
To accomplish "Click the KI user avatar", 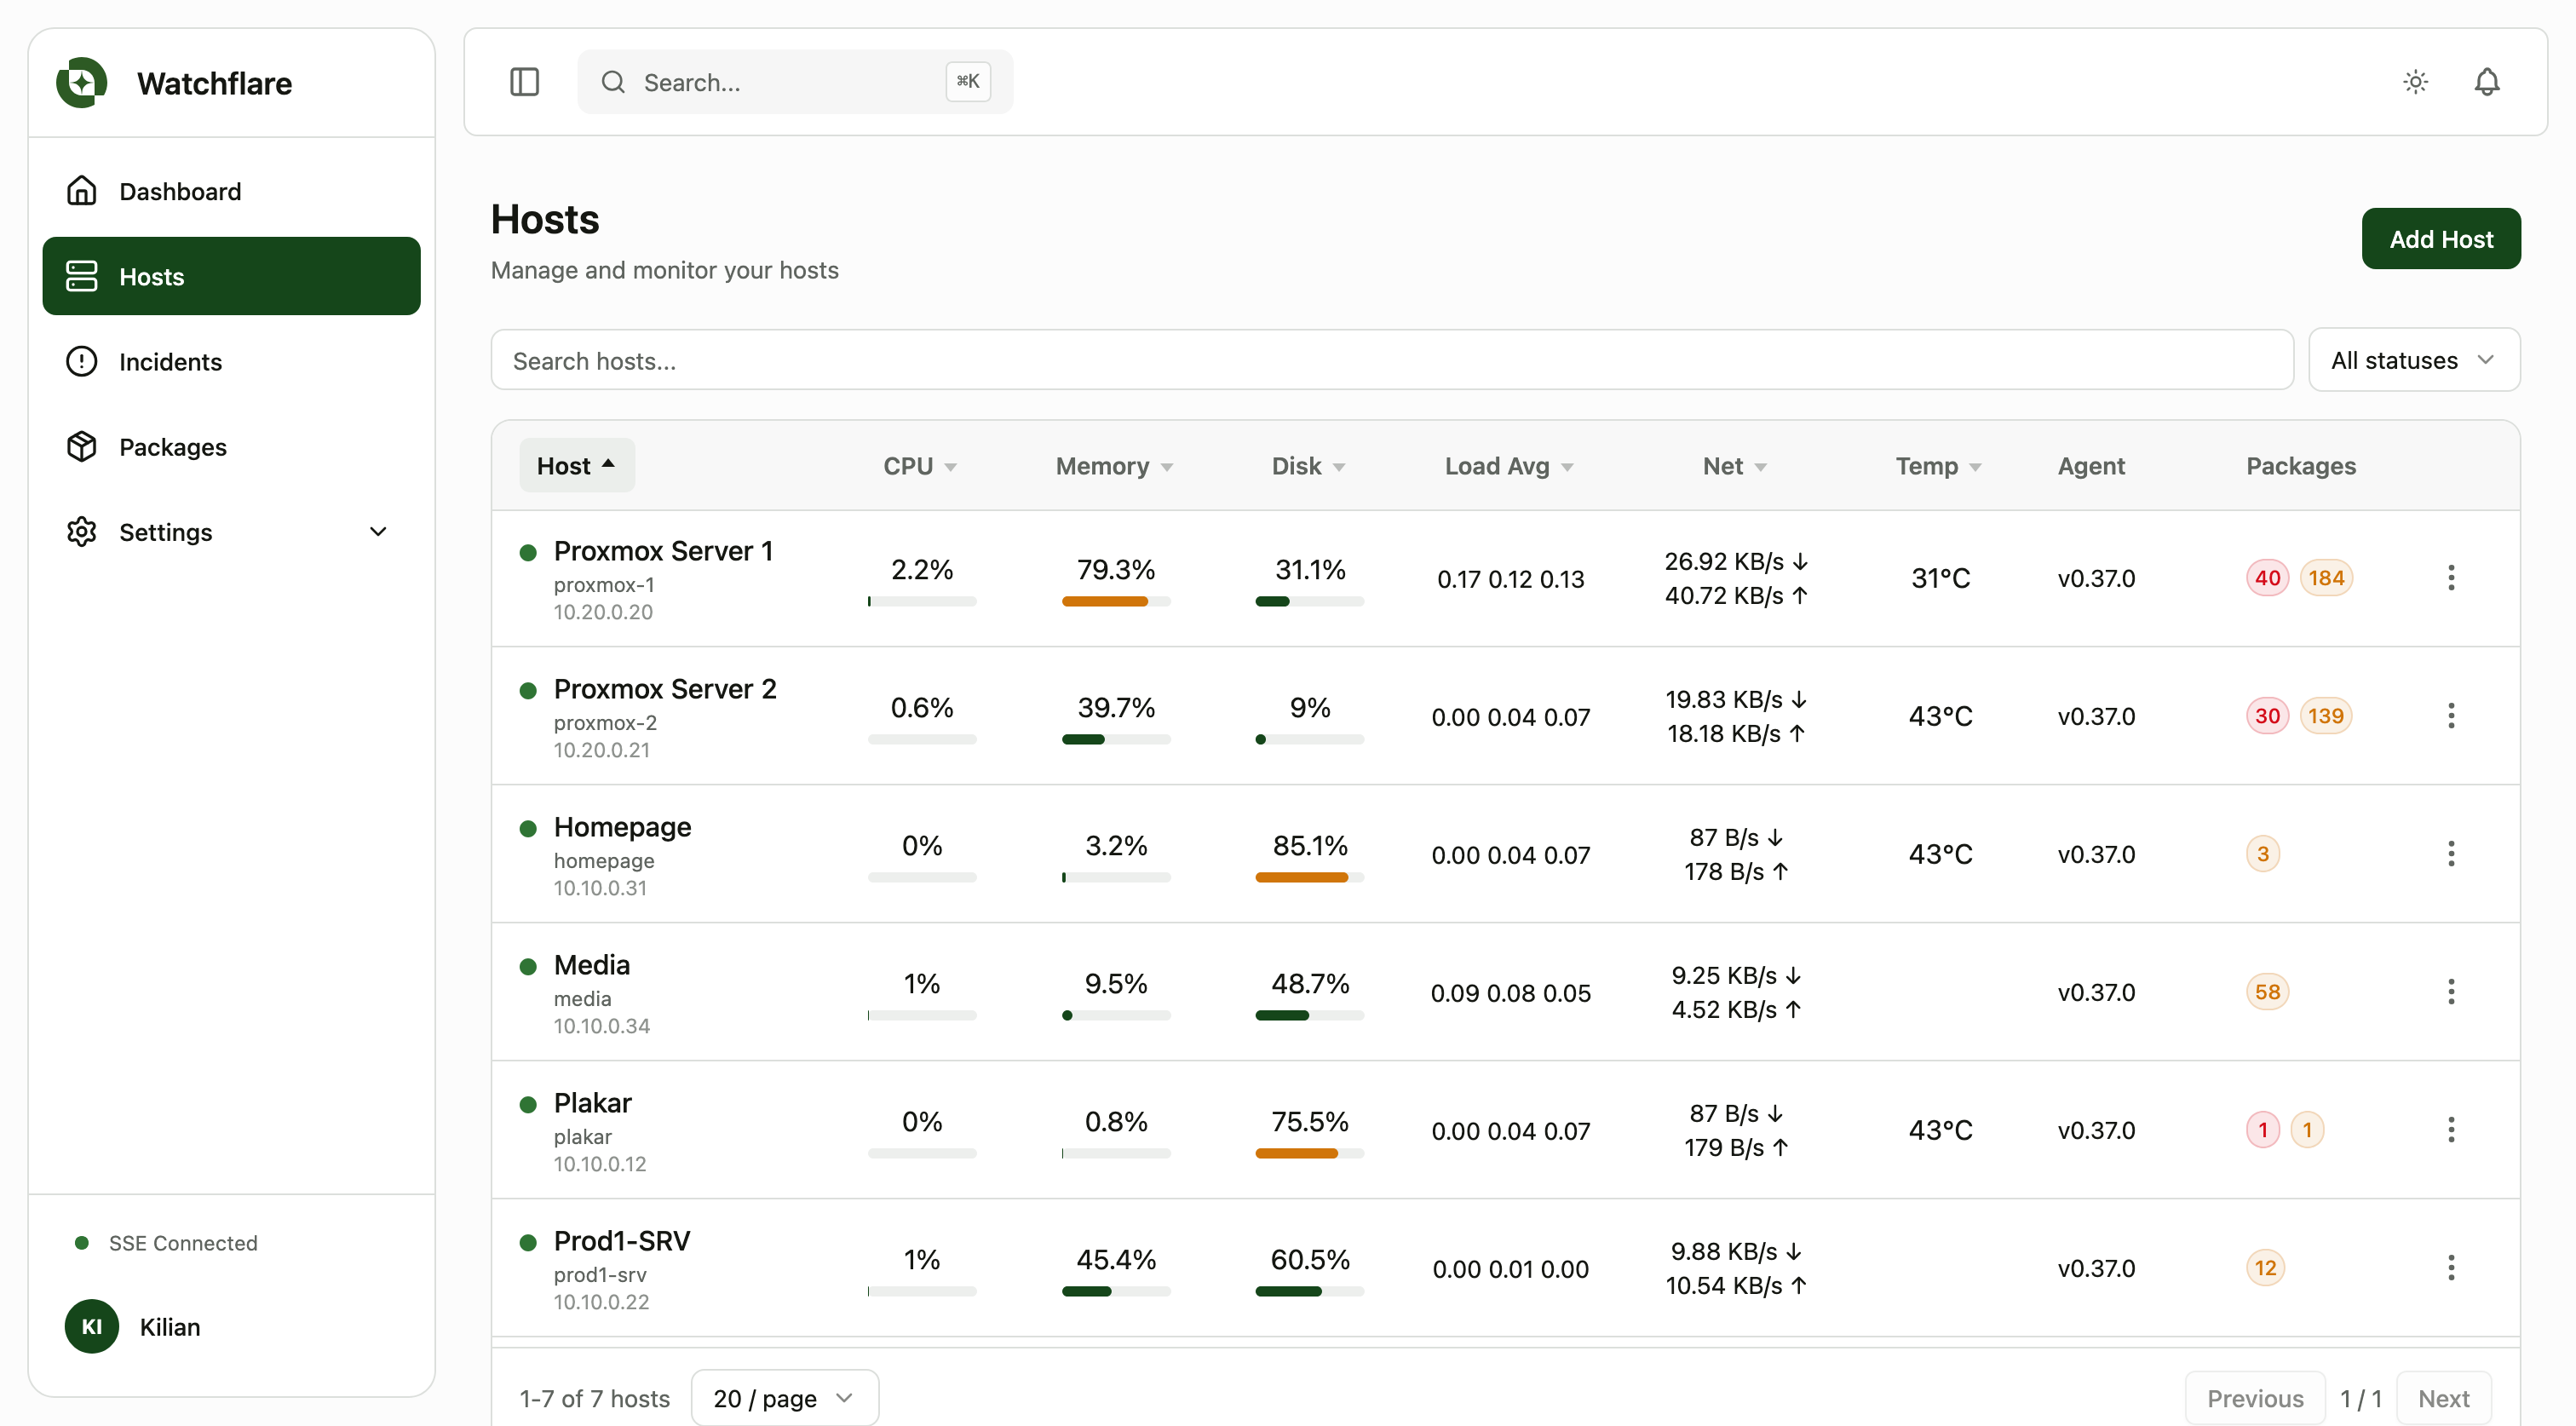I will 92,1327.
